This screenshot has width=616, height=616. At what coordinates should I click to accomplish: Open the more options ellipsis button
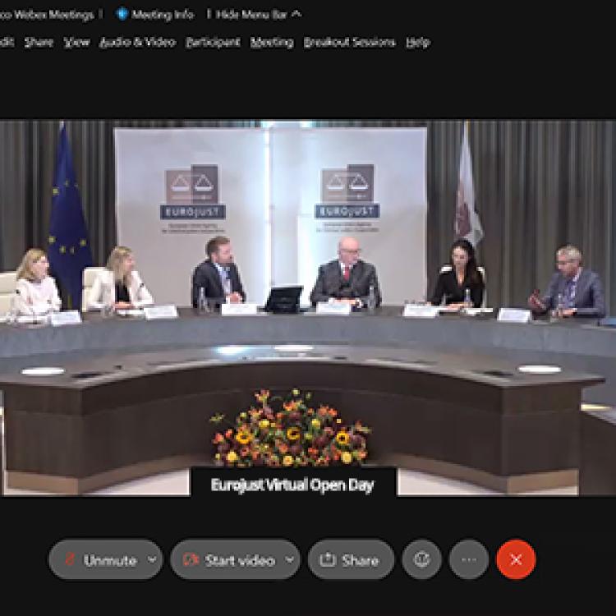(469, 560)
